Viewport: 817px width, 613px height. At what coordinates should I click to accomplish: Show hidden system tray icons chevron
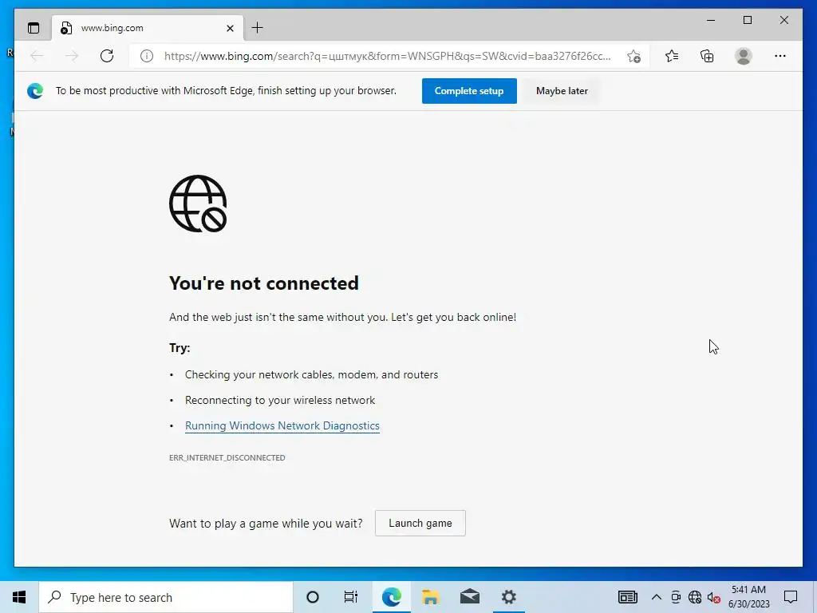(657, 597)
